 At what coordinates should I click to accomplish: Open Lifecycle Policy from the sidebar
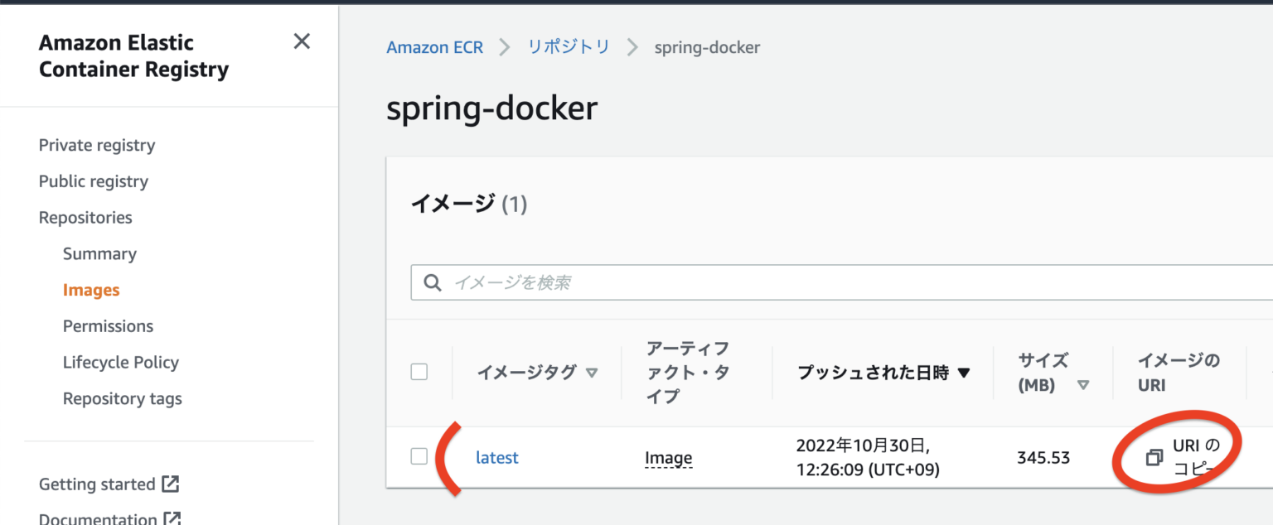pos(120,362)
